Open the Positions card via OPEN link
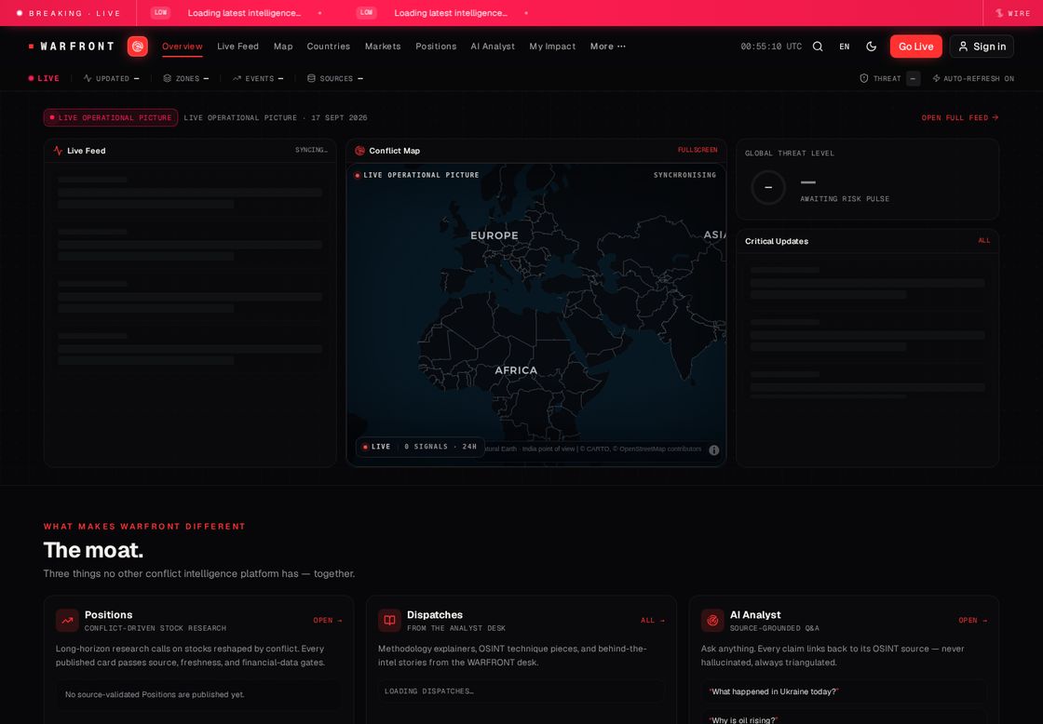The width and height of the screenshot is (1043, 724). click(328, 621)
